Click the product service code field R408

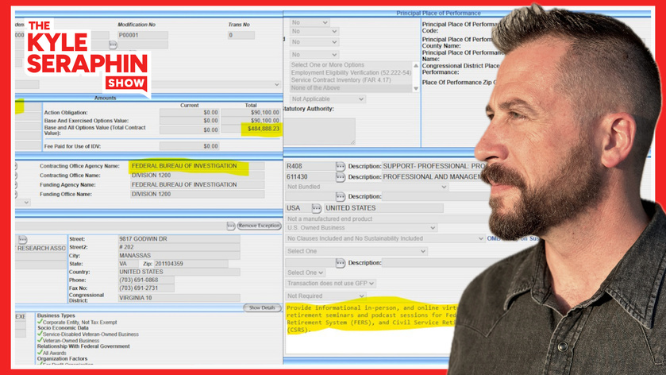click(x=310, y=166)
